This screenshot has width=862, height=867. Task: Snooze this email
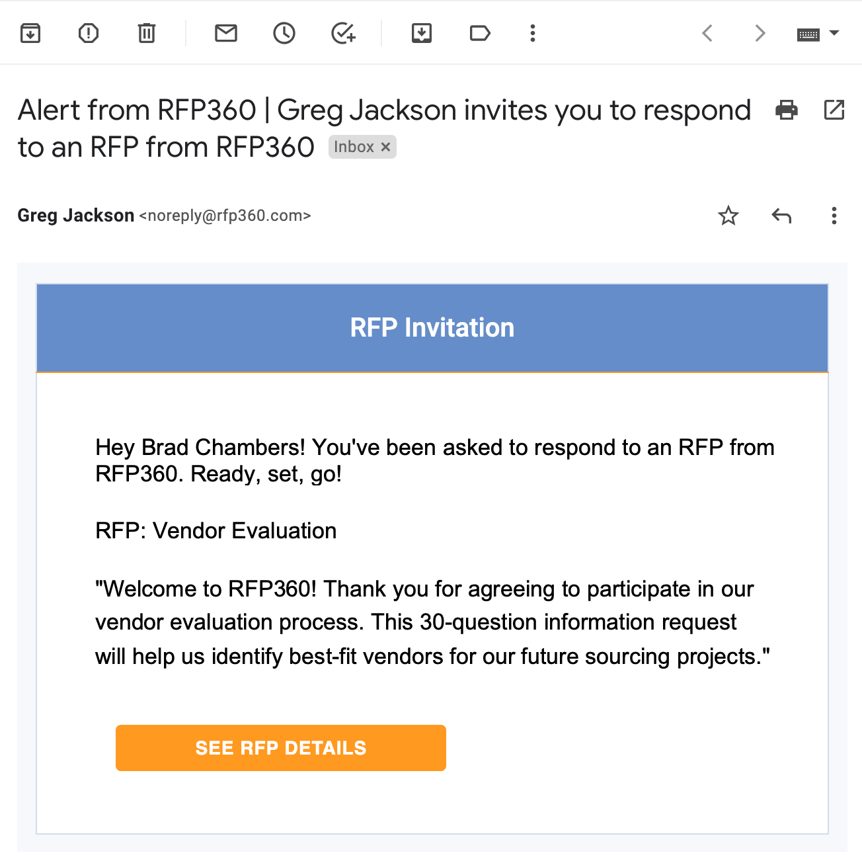tap(284, 32)
